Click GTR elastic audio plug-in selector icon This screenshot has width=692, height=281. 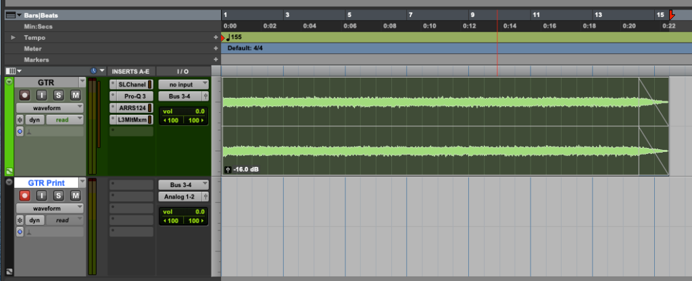pyautogui.click(x=28, y=132)
